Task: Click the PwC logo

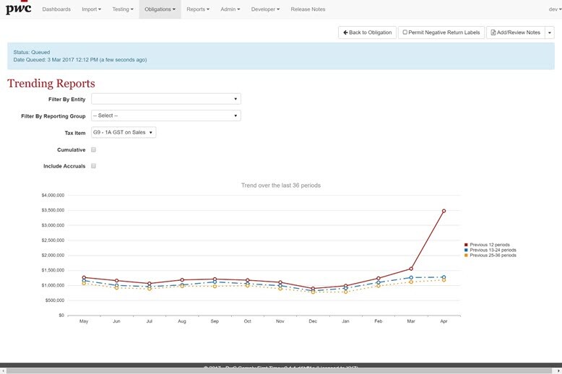Action: pyautogui.click(x=19, y=9)
